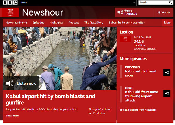Open the BBC Menu link
The image size is (175, 125).
(24, 3)
